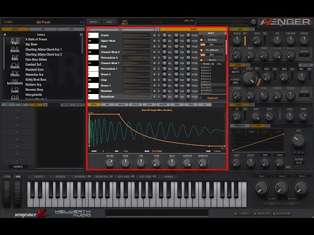The height and width of the screenshot is (235, 314).
Task: Switch to the orange Editor tab under the drum list
Action: [94, 104]
